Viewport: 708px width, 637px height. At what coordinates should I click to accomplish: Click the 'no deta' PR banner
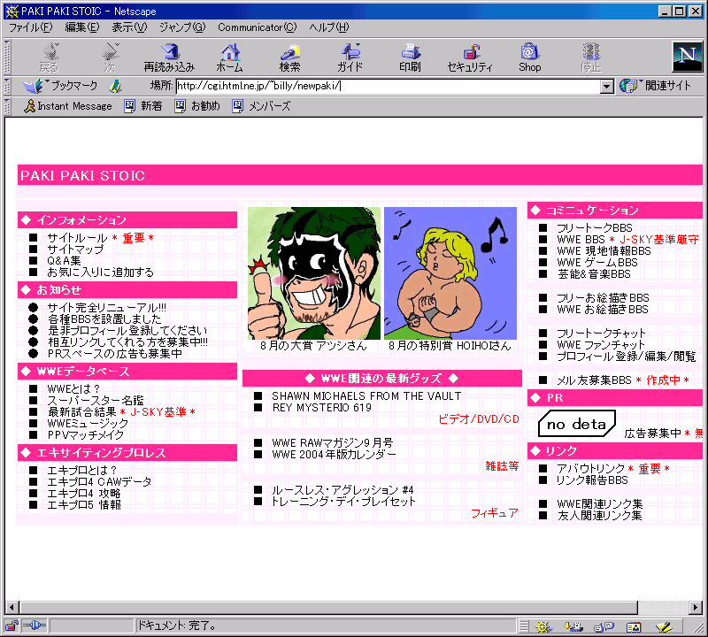[x=577, y=424]
